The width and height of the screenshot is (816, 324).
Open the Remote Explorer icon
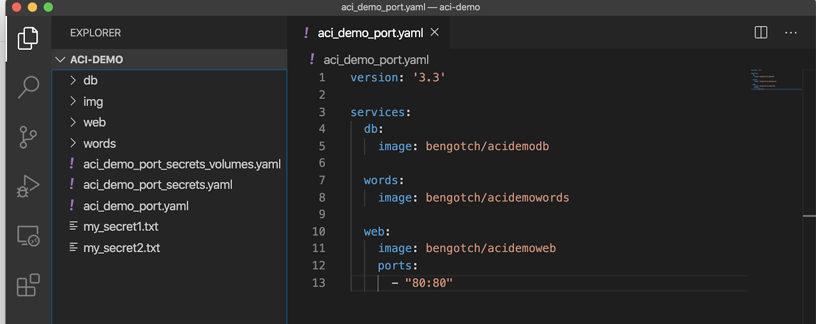(x=28, y=236)
